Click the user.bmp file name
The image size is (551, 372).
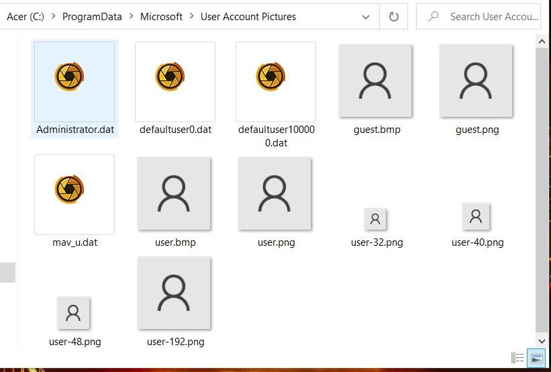point(175,242)
